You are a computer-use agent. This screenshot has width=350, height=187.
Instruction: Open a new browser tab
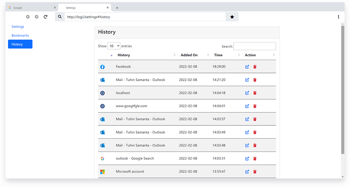tap(117, 7)
